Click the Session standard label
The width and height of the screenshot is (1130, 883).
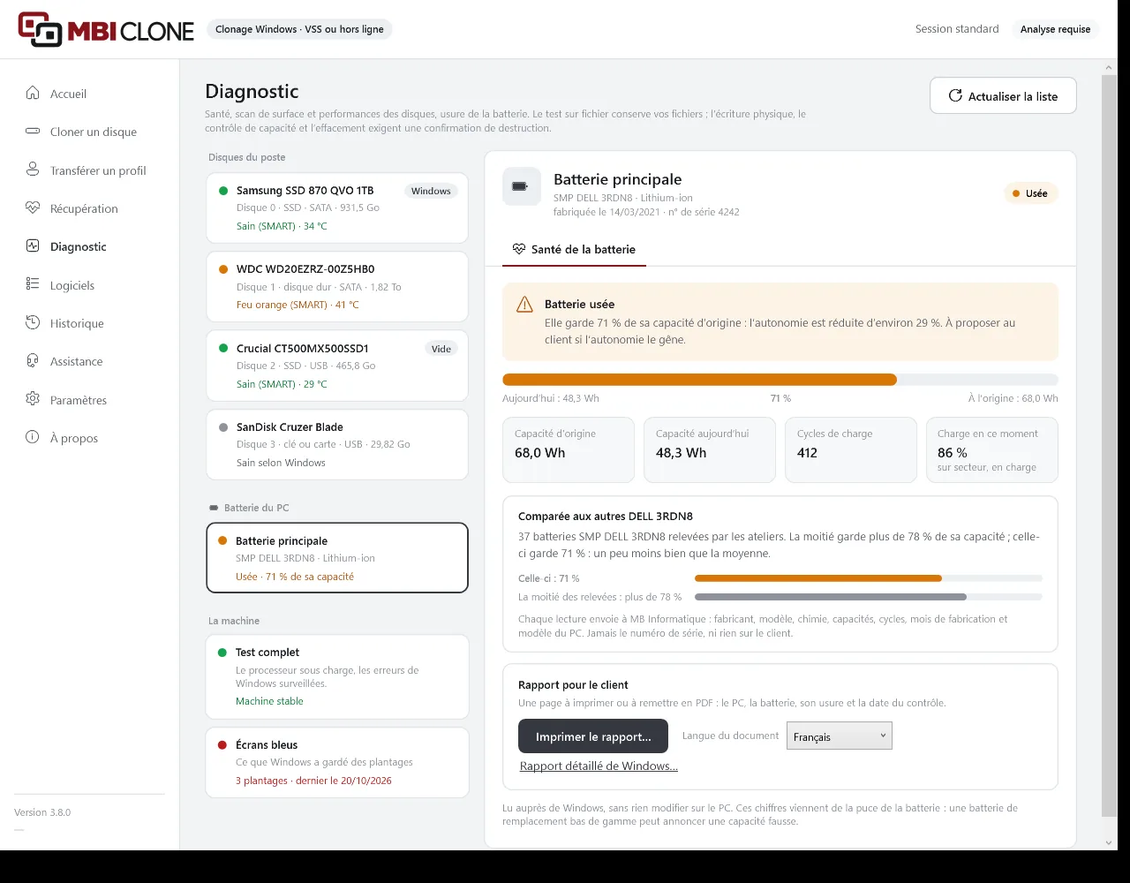click(x=957, y=29)
